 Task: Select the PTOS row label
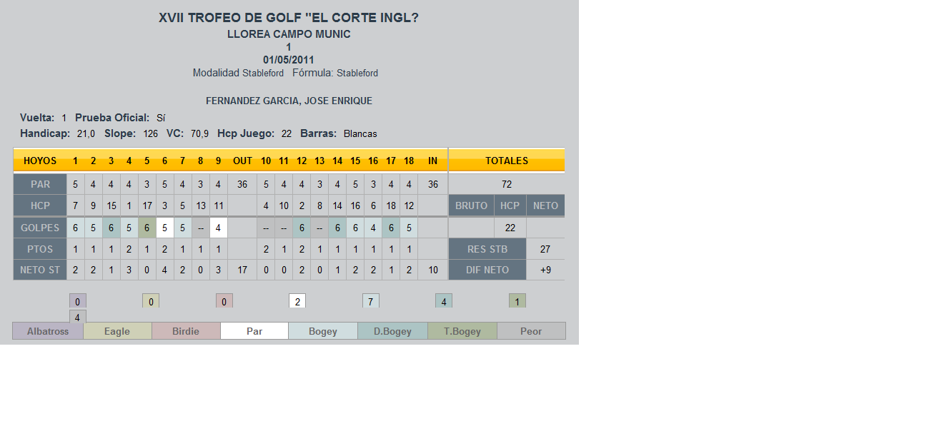tap(40, 249)
